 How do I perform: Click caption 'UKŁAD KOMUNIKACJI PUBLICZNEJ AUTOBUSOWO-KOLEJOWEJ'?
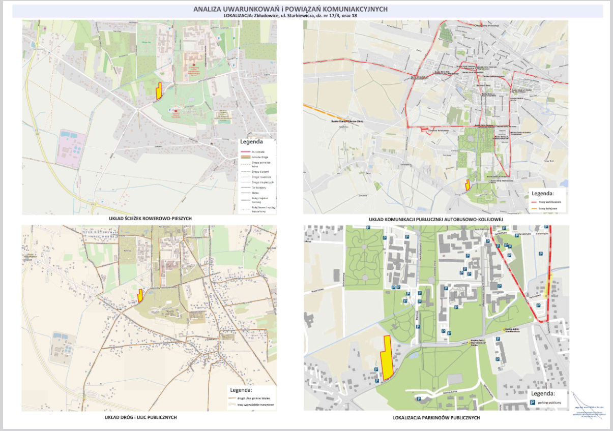[x=436, y=220]
